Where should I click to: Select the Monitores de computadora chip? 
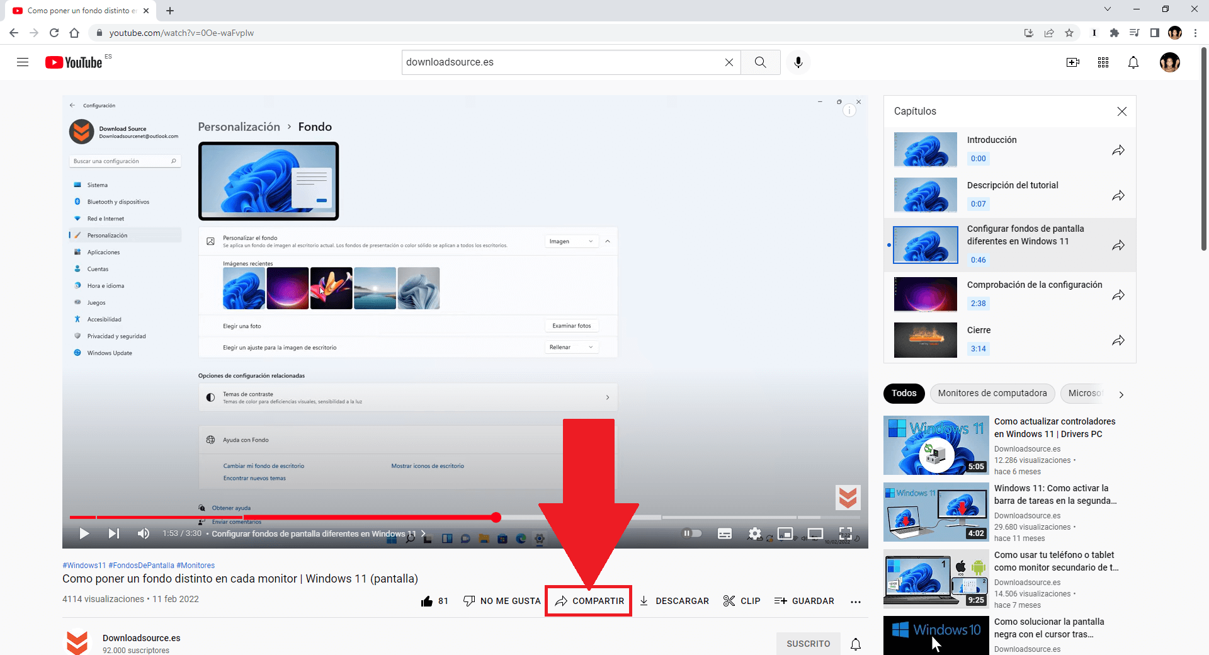pos(992,393)
